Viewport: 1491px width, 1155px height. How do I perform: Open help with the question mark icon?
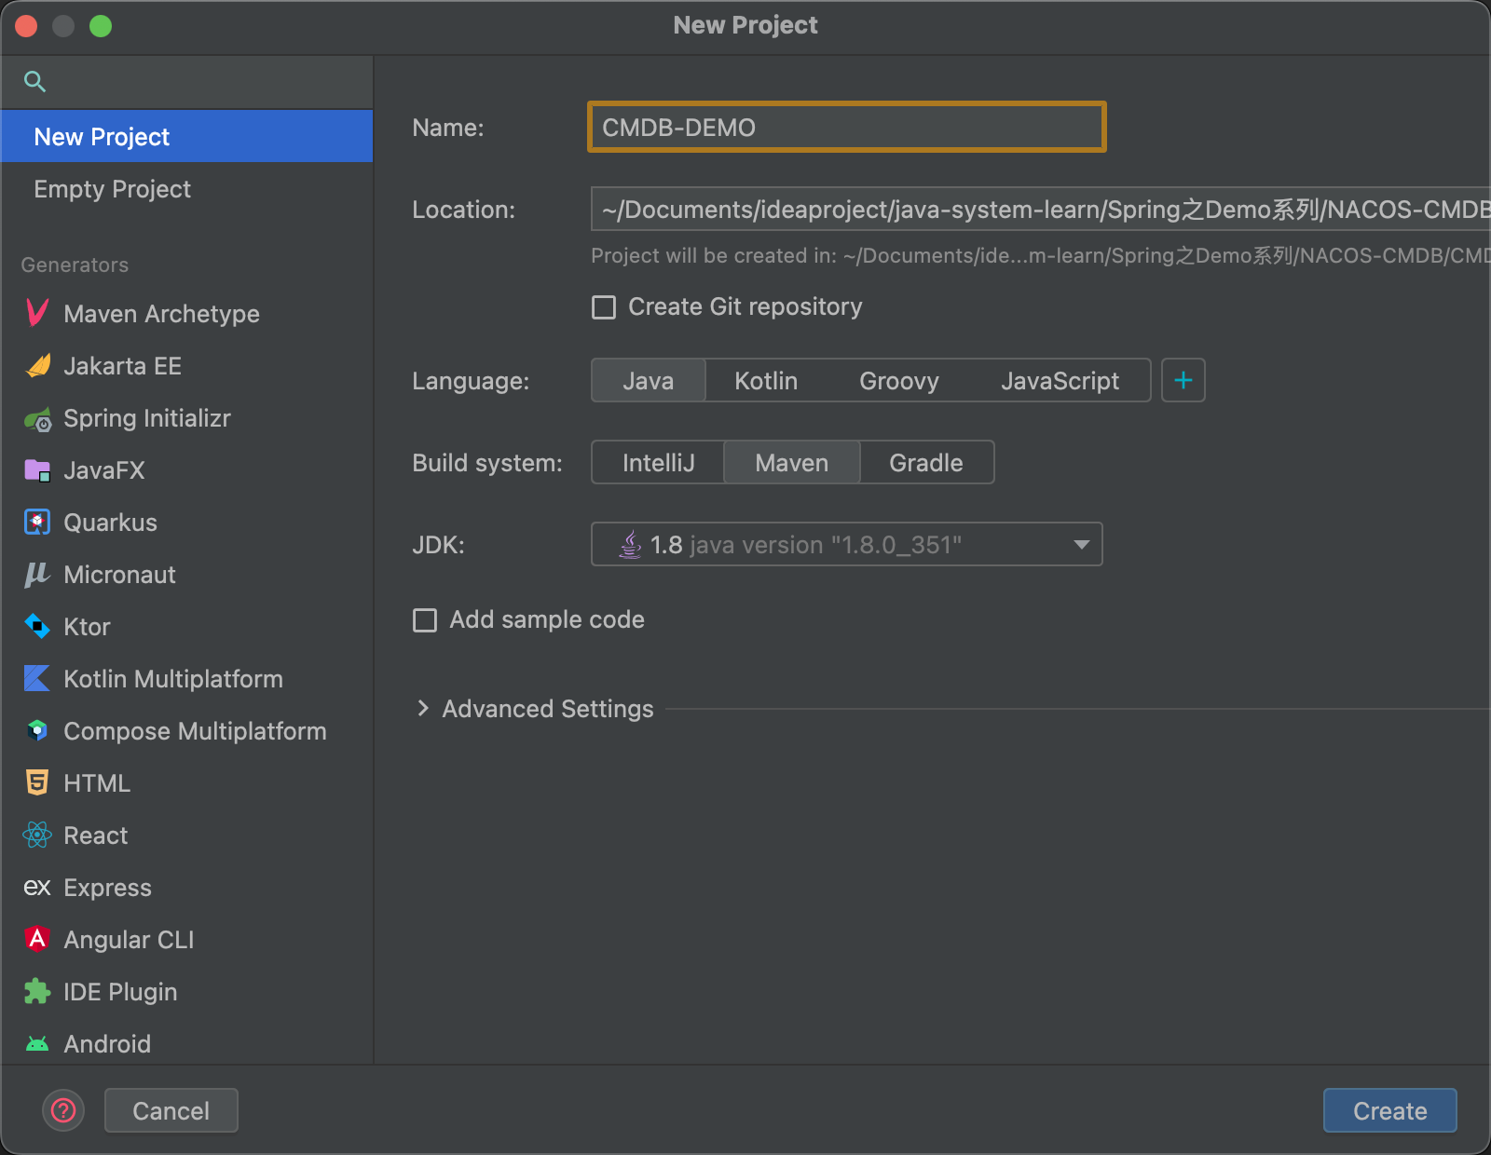[x=63, y=1110]
